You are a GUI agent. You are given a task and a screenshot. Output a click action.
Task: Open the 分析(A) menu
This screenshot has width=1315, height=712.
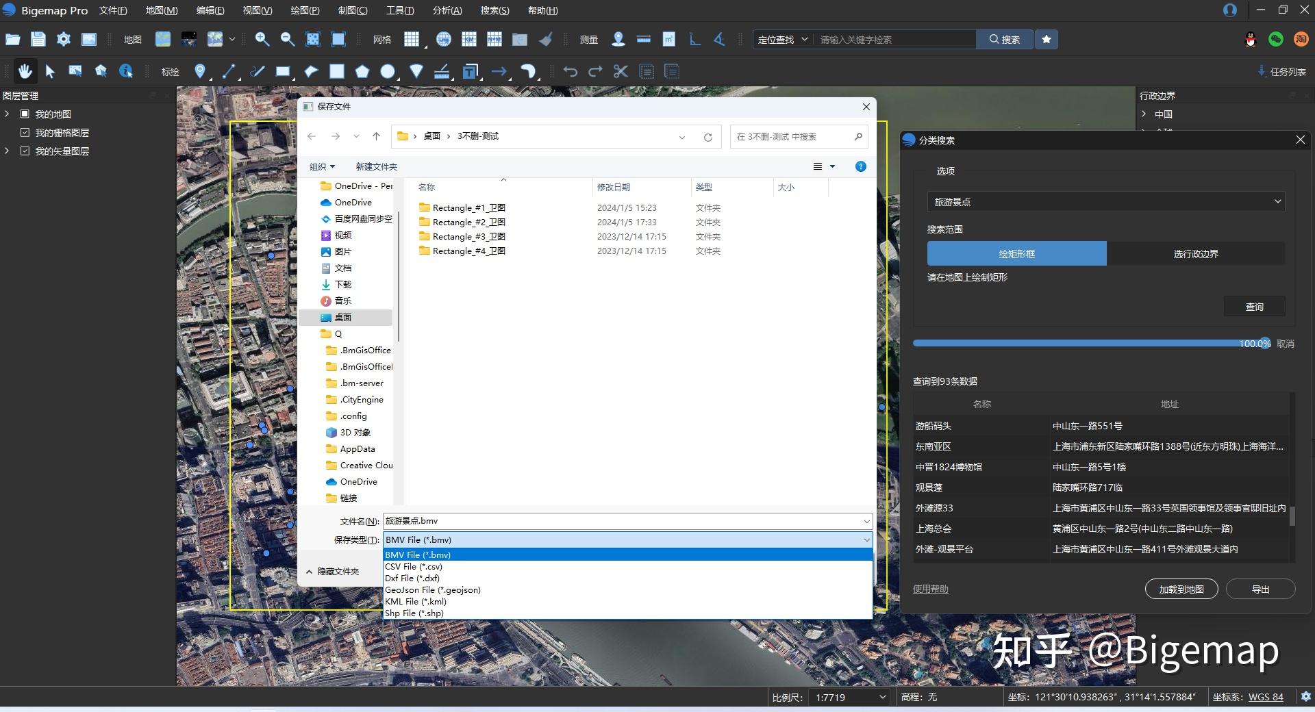pyautogui.click(x=447, y=10)
